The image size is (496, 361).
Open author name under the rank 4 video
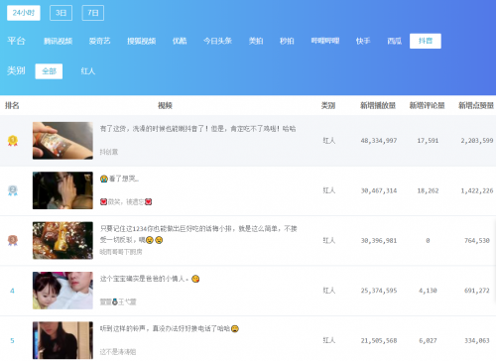pos(118,301)
